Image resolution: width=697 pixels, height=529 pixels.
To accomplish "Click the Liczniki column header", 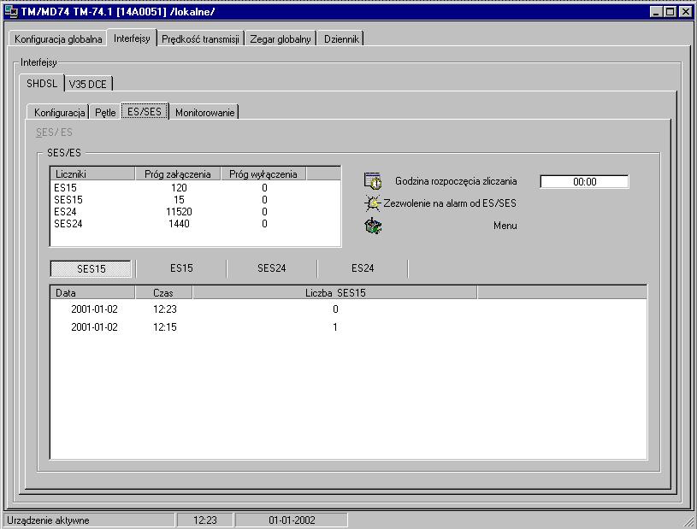I will (92, 174).
